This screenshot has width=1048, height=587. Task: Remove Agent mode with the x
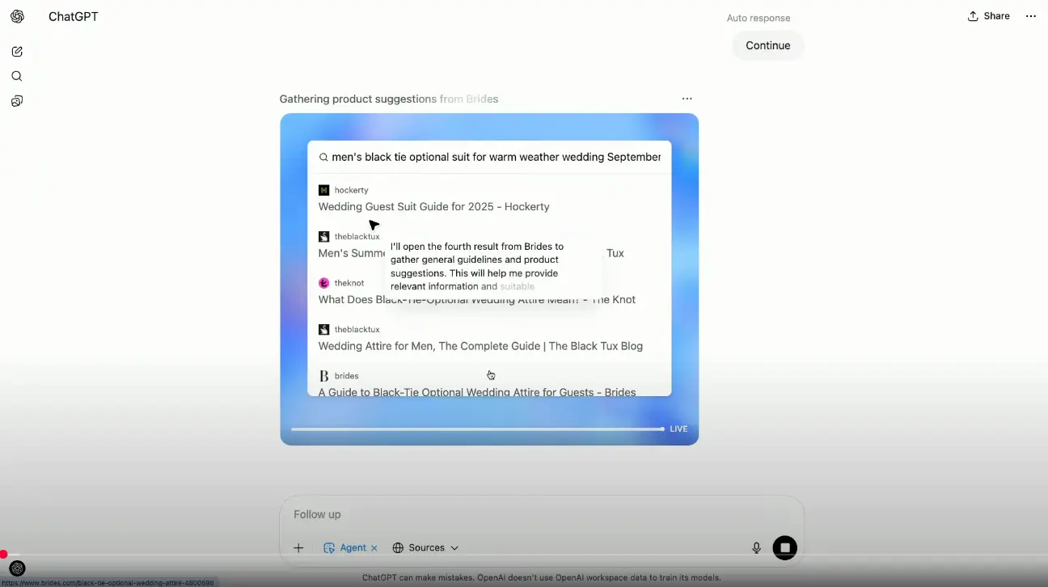374,548
